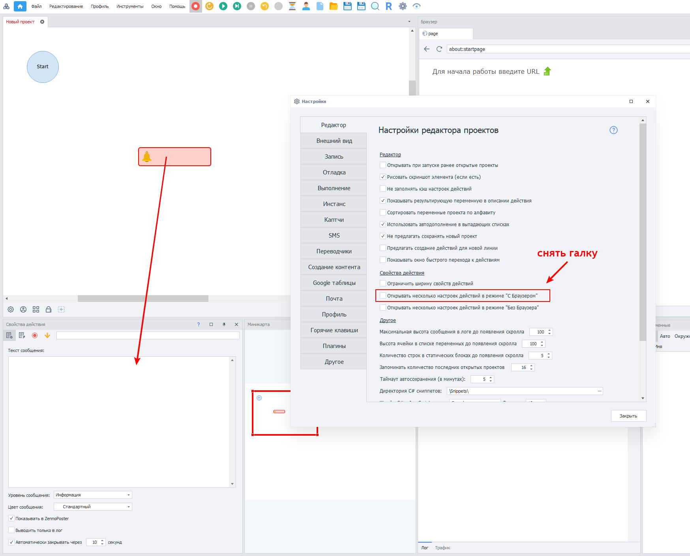Click browser back arrow button
This screenshot has height=556, width=690.
(427, 49)
